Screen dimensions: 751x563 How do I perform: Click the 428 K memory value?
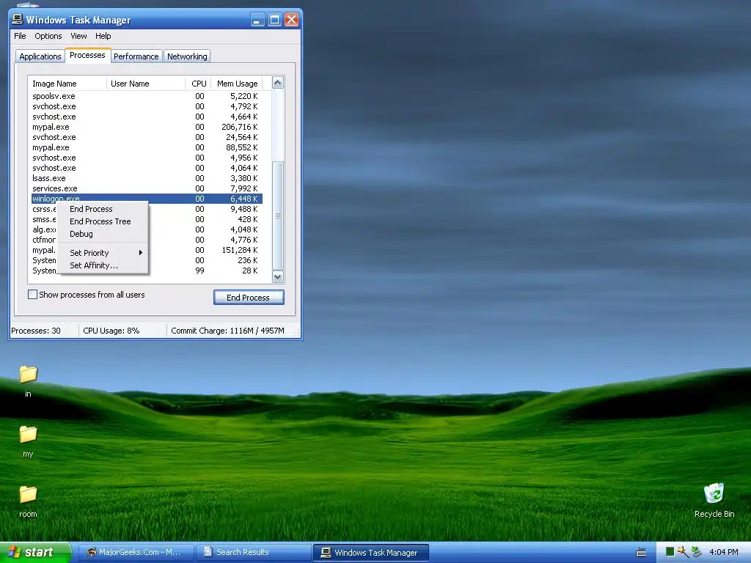(x=248, y=219)
